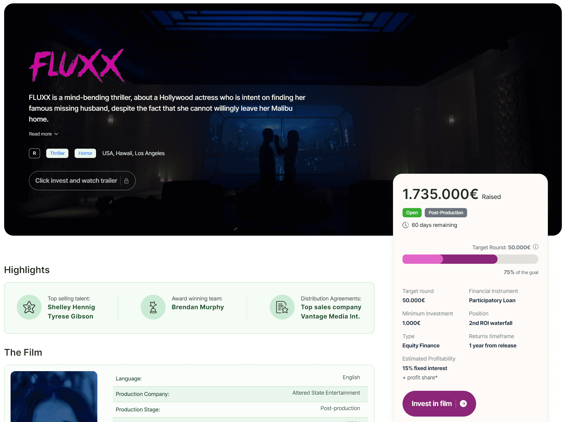567x422 pixels.
Task: Click the star icon for top selling talent
Action: coord(29,307)
